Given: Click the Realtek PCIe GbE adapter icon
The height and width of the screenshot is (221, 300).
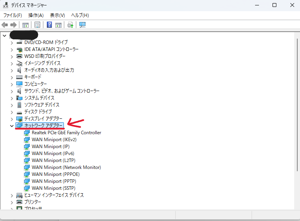Looking at the screenshot, I should pyautogui.click(x=27, y=133).
